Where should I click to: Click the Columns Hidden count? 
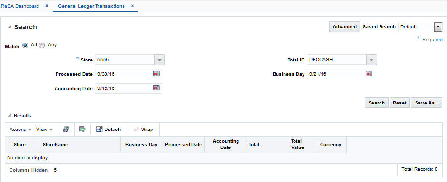(x=55, y=170)
